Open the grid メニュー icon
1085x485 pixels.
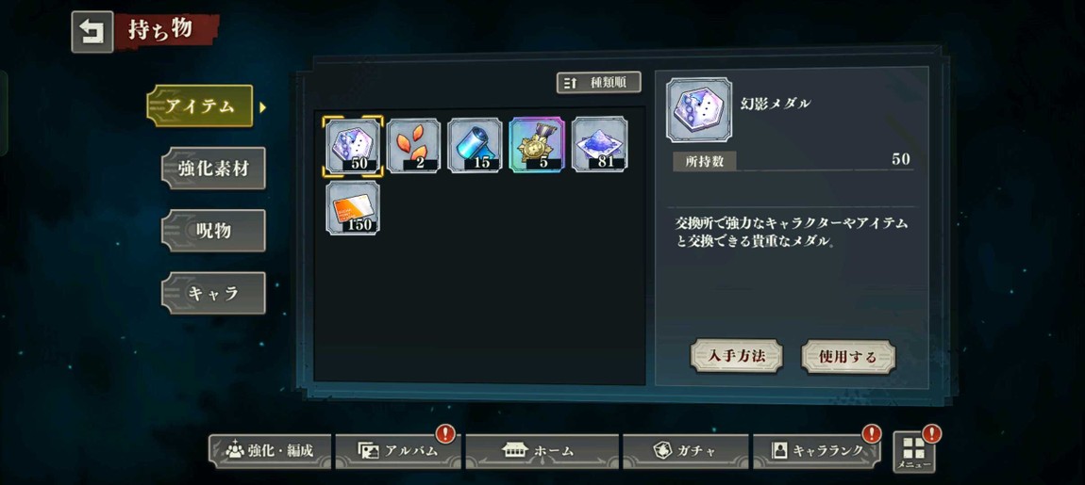(914, 452)
